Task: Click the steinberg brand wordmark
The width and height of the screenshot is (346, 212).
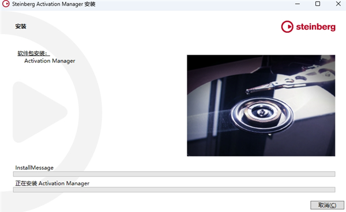Action: coord(316,27)
